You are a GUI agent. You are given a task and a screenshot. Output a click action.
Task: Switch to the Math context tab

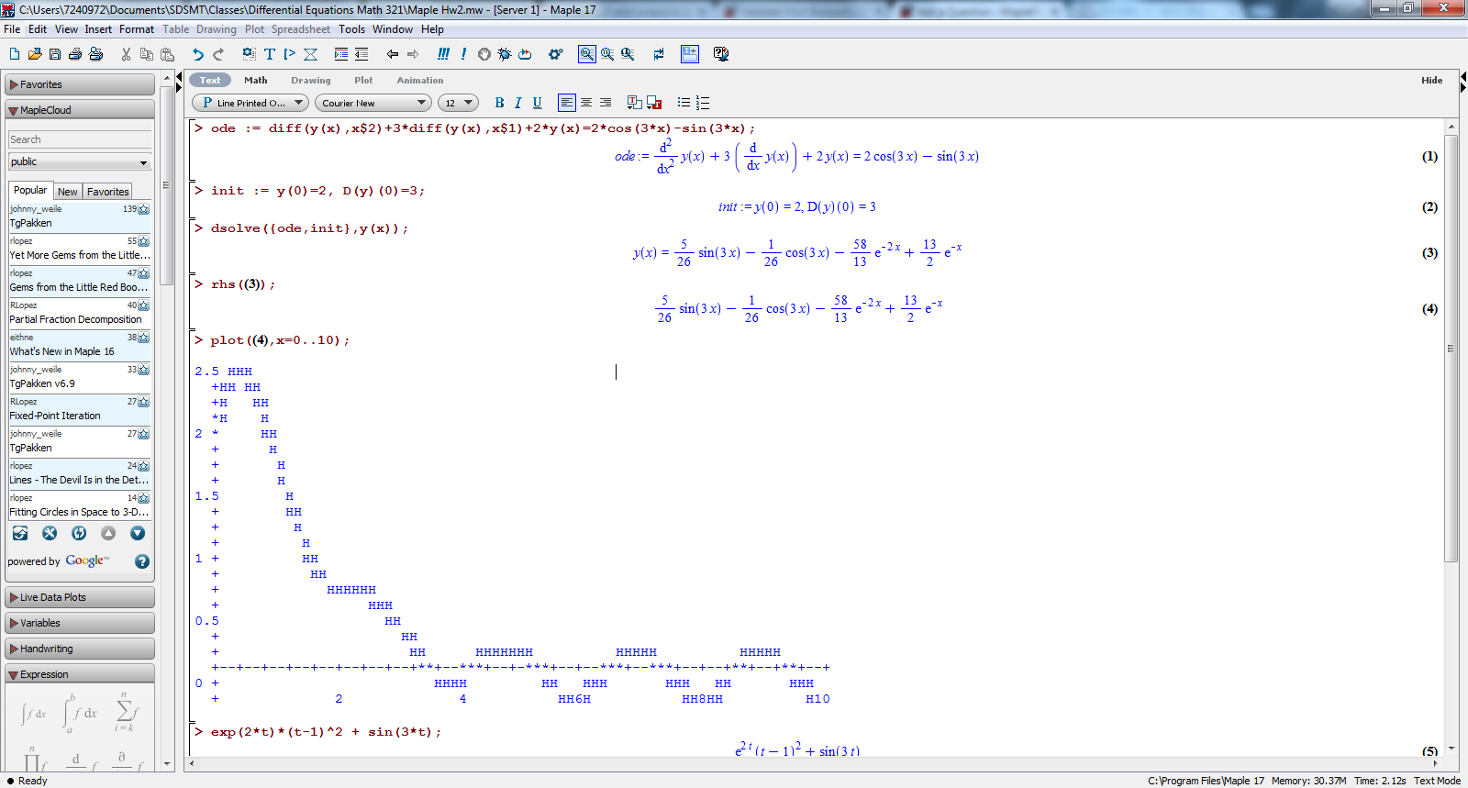(256, 80)
